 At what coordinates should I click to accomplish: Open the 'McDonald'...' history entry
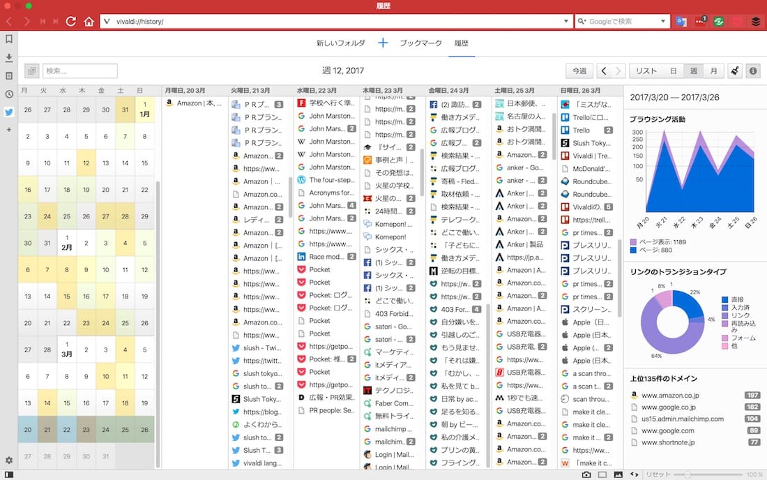[x=586, y=169]
